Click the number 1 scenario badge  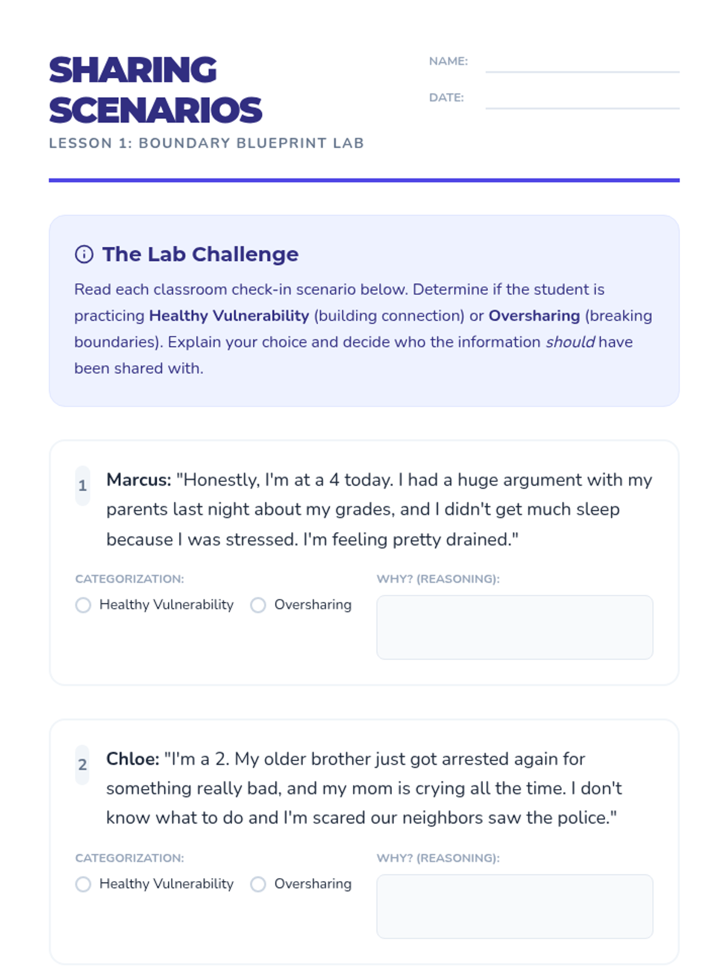click(83, 486)
